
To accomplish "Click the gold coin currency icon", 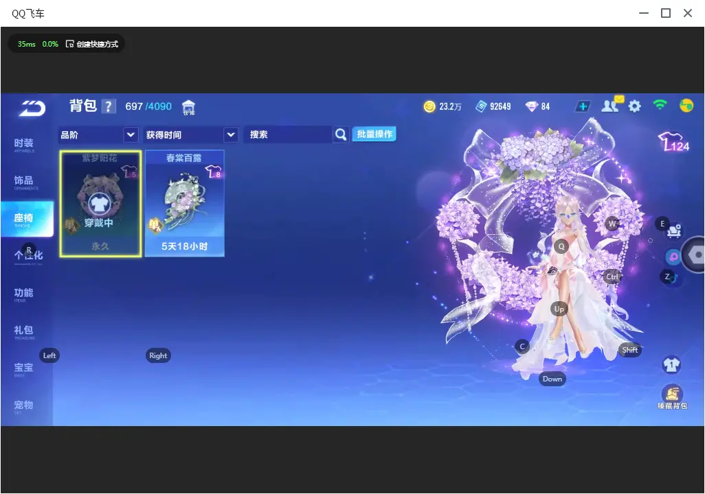I will pyautogui.click(x=429, y=106).
